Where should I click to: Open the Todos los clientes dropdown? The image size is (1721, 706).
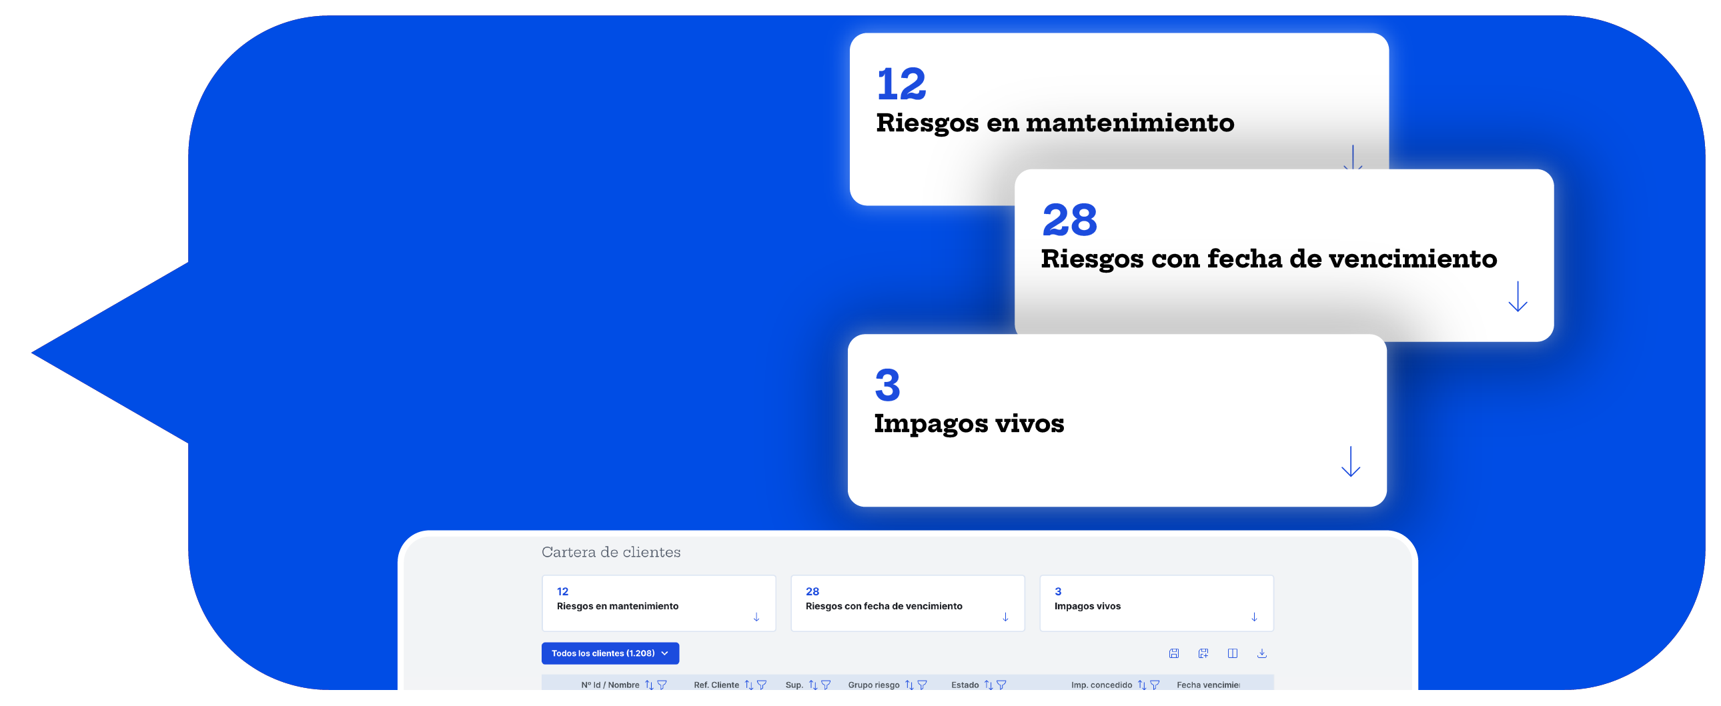coord(610,653)
